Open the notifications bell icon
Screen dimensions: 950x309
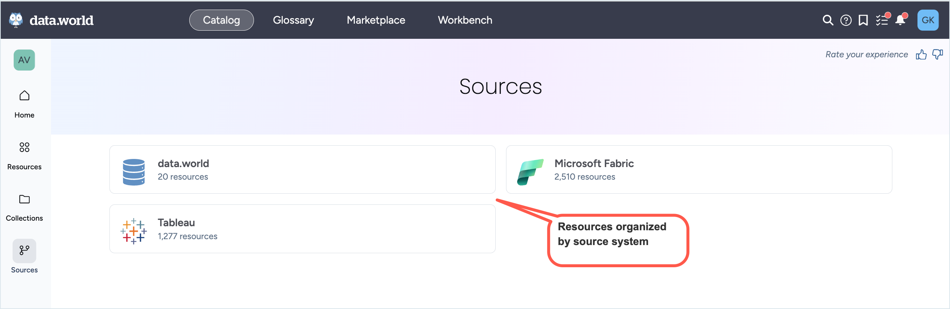[900, 20]
